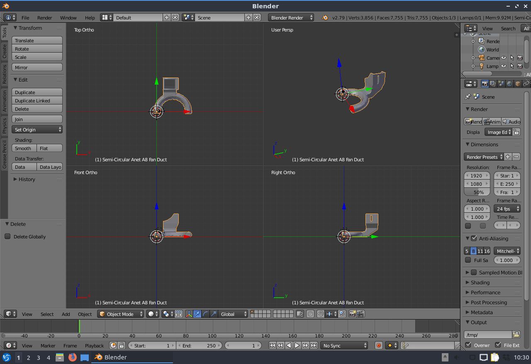
Task: Select the scale manipulator icon
Action: coord(214,314)
